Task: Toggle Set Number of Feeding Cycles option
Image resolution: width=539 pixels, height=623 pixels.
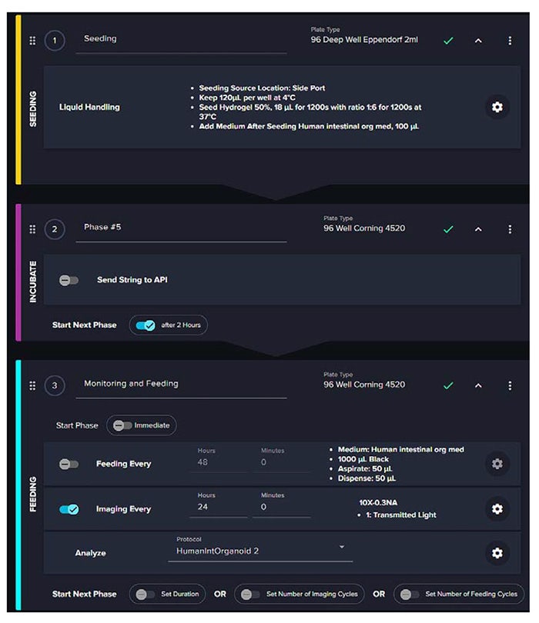Action: pos(410,594)
